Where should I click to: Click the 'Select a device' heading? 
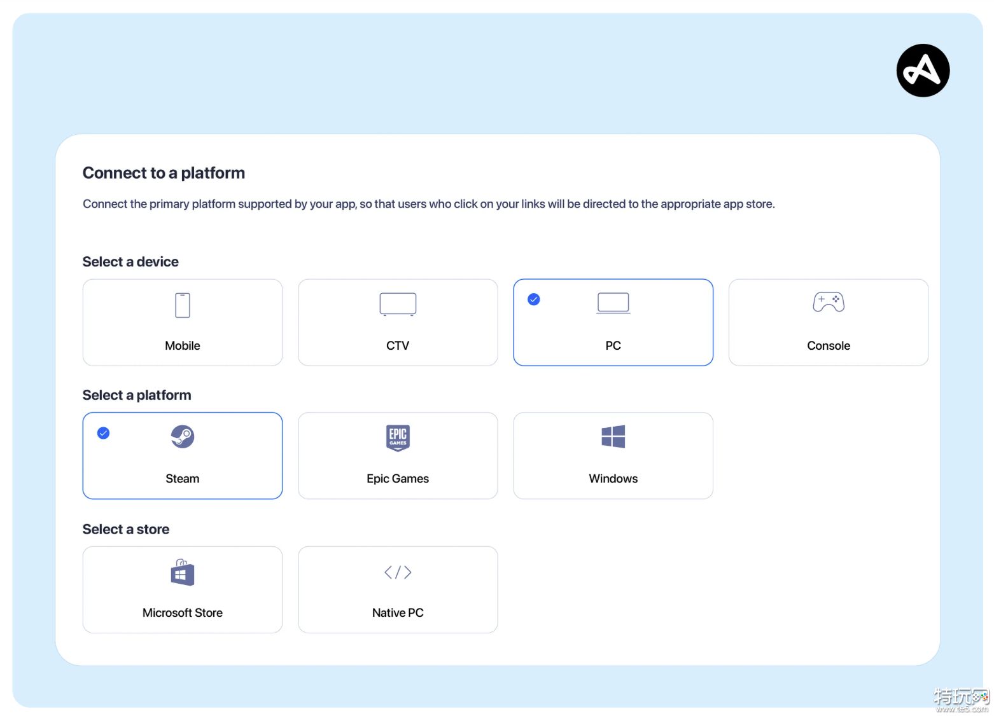[130, 262]
